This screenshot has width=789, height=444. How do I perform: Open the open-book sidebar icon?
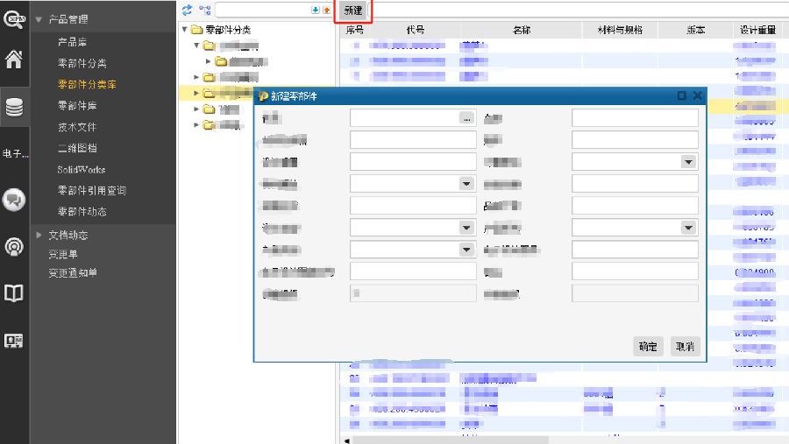[14, 294]
